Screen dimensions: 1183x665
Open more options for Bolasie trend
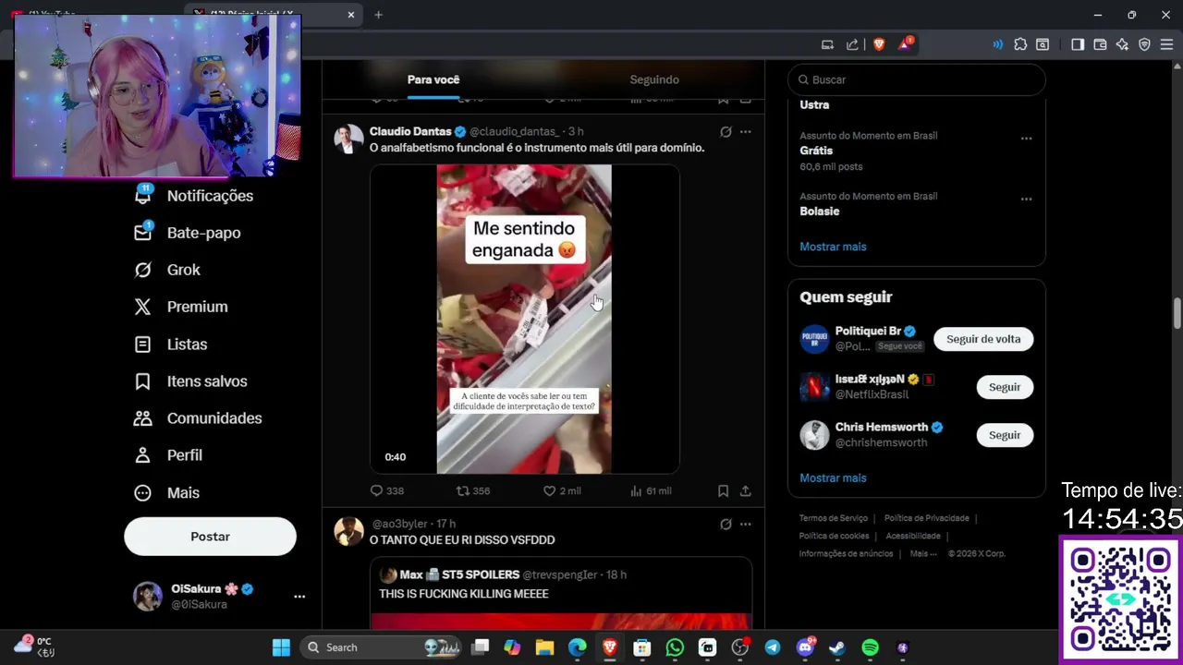click(x=1026, y=199)
